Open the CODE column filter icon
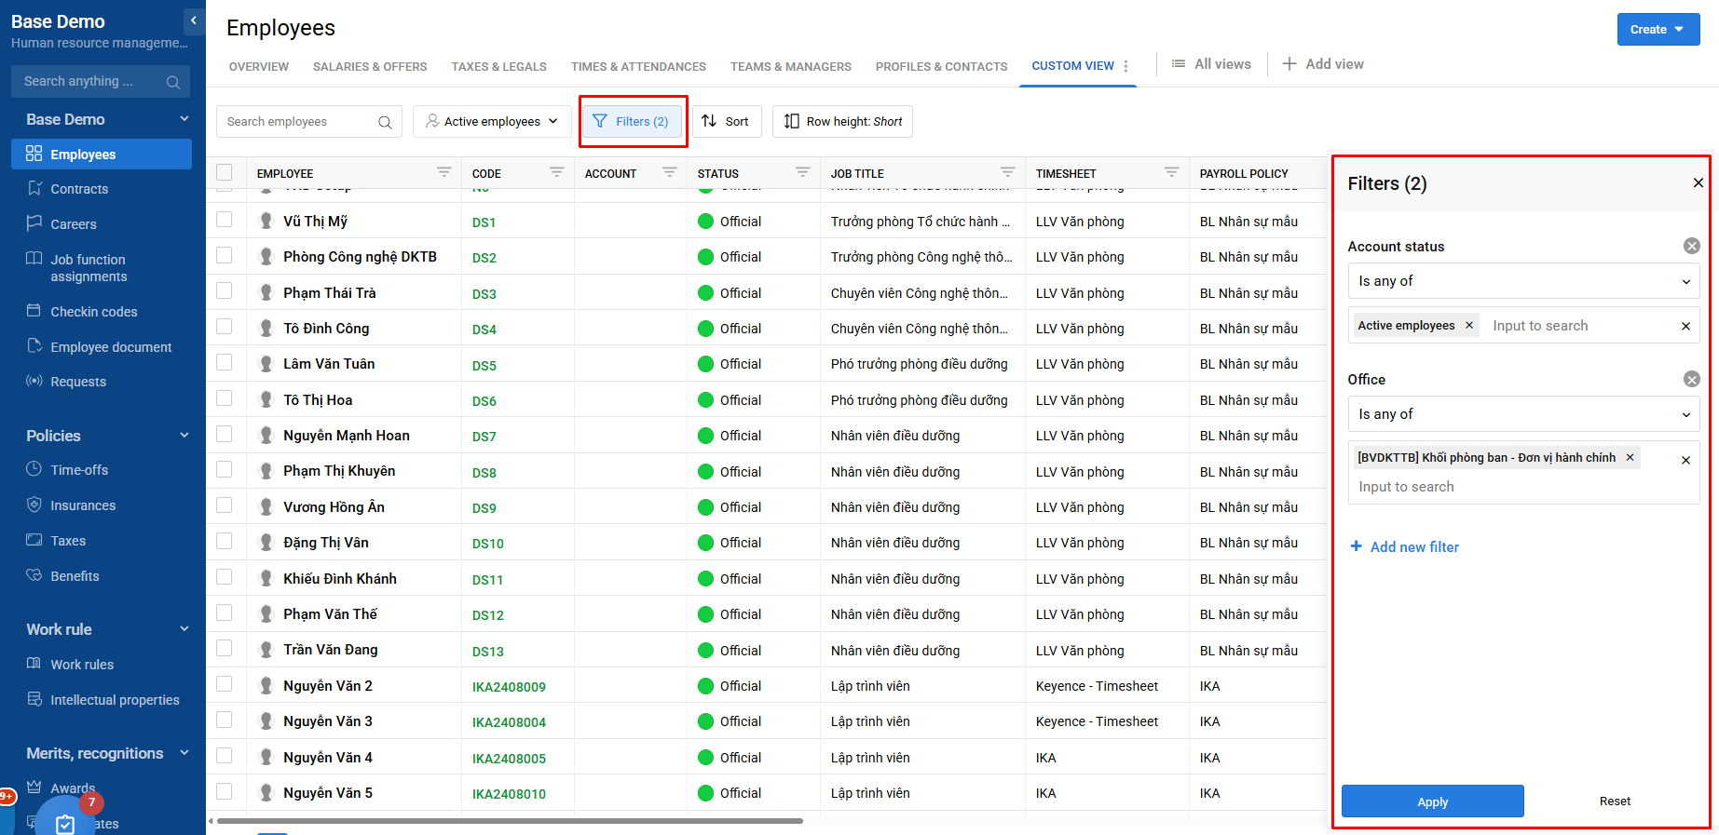The height and width of the screenshot is (835, 1719). 556,172
